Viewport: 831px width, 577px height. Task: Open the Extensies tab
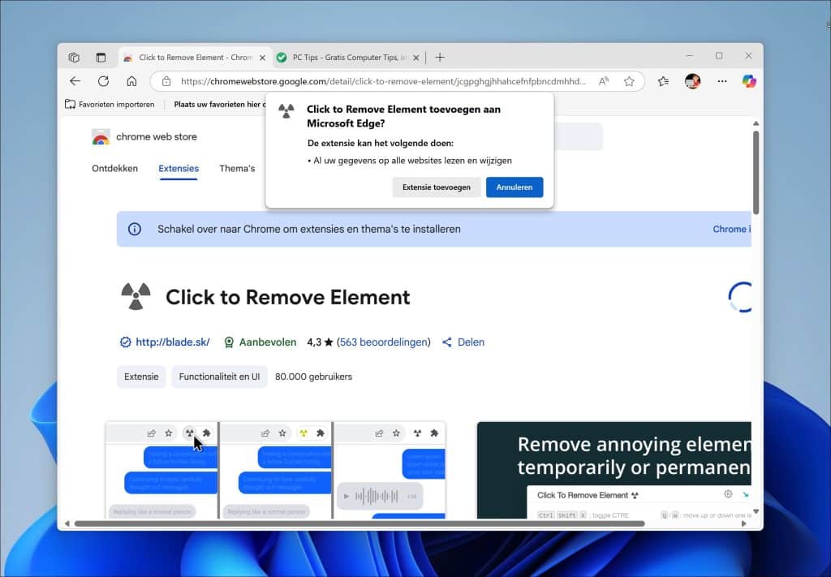(x=179, y=169)
